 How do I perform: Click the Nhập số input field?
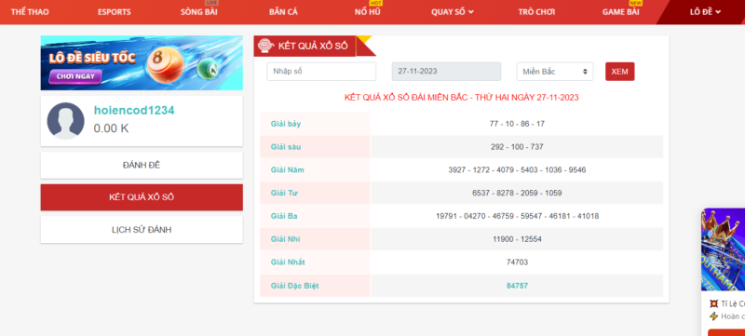[321, 72]
